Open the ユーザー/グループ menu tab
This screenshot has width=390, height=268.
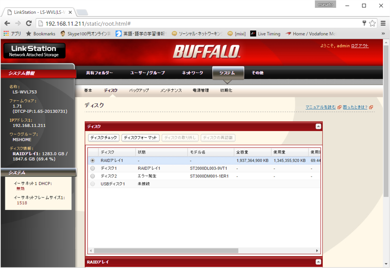147,73
